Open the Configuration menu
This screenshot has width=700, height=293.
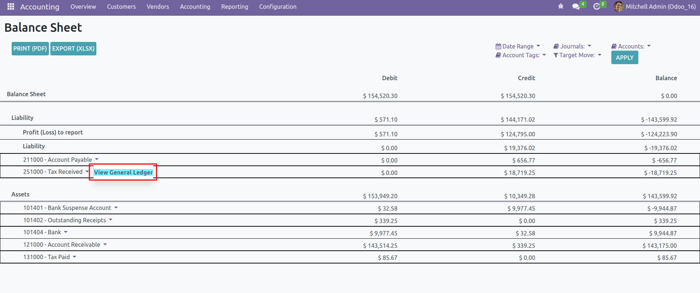(x=277, y=7)
